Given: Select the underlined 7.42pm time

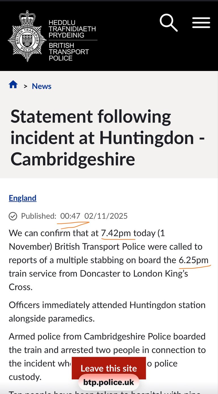Looking at the screenshot, I should click(116, 233).
